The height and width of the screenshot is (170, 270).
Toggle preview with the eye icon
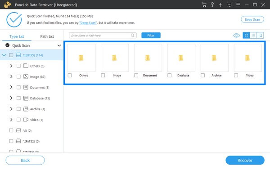tap(236, 36)
